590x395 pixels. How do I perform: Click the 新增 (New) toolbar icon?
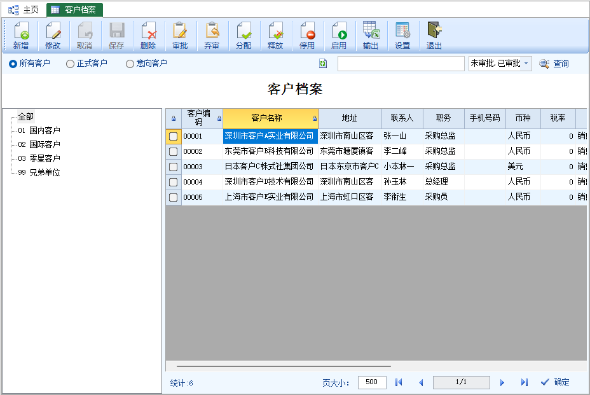point(21,36)
